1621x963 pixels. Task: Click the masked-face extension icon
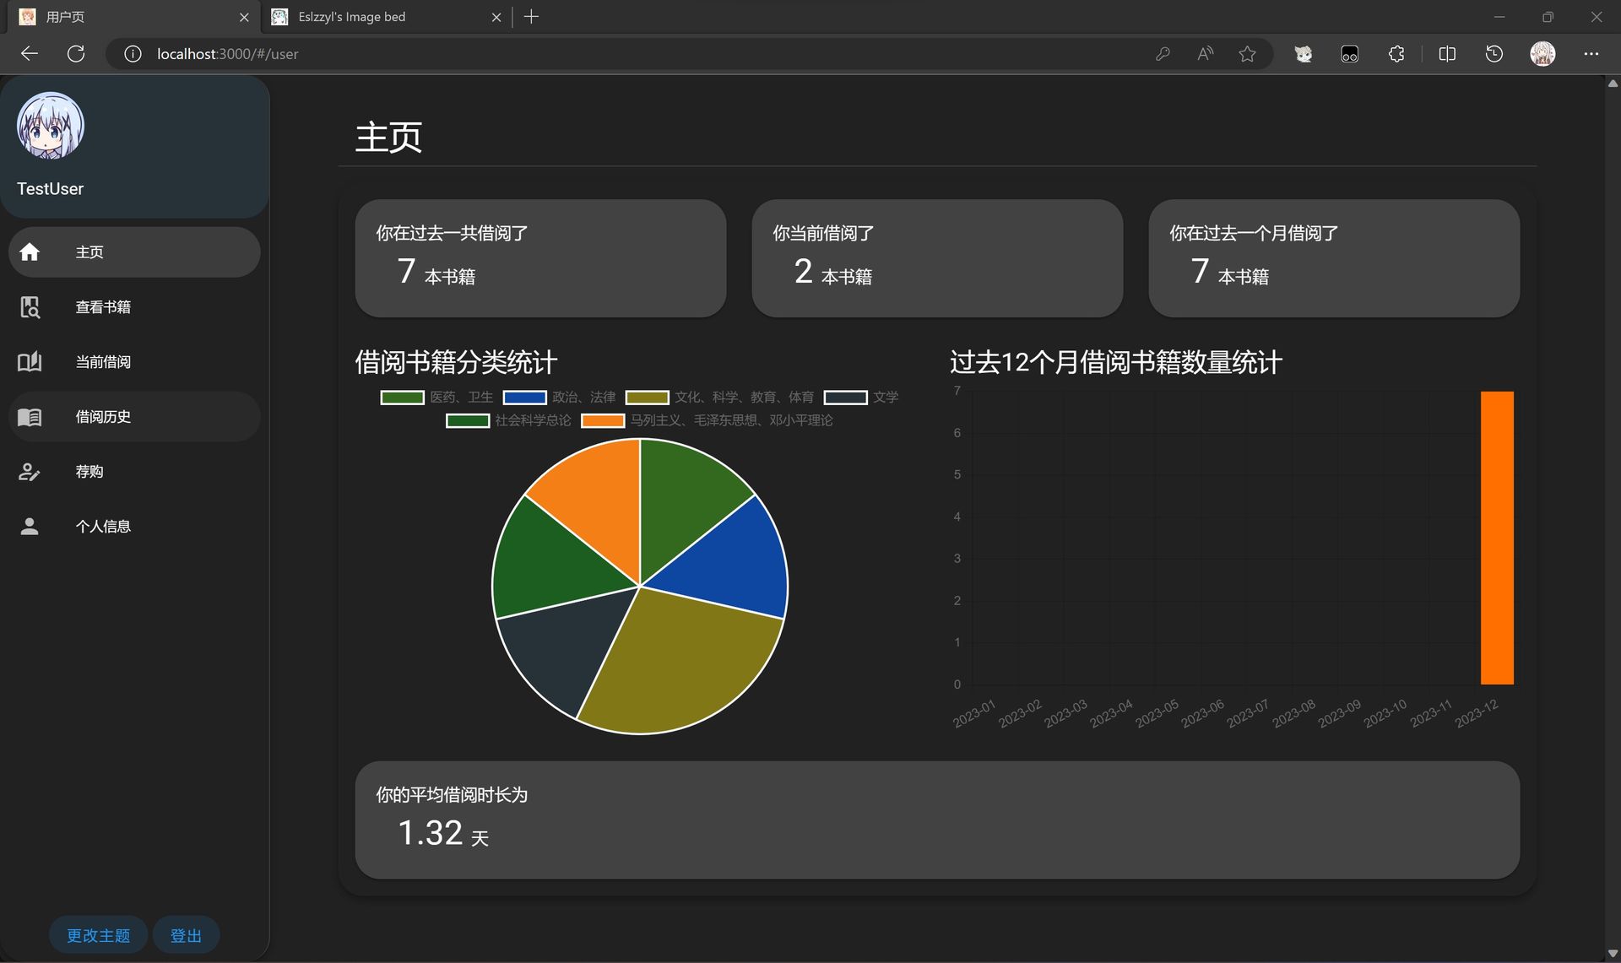point(1349,54)
